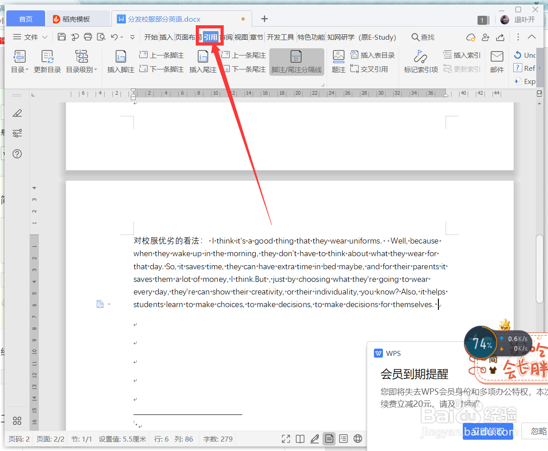Switch to the 开始 ribbon tab
Screen dimensions: 548x451
click(151, 37)
